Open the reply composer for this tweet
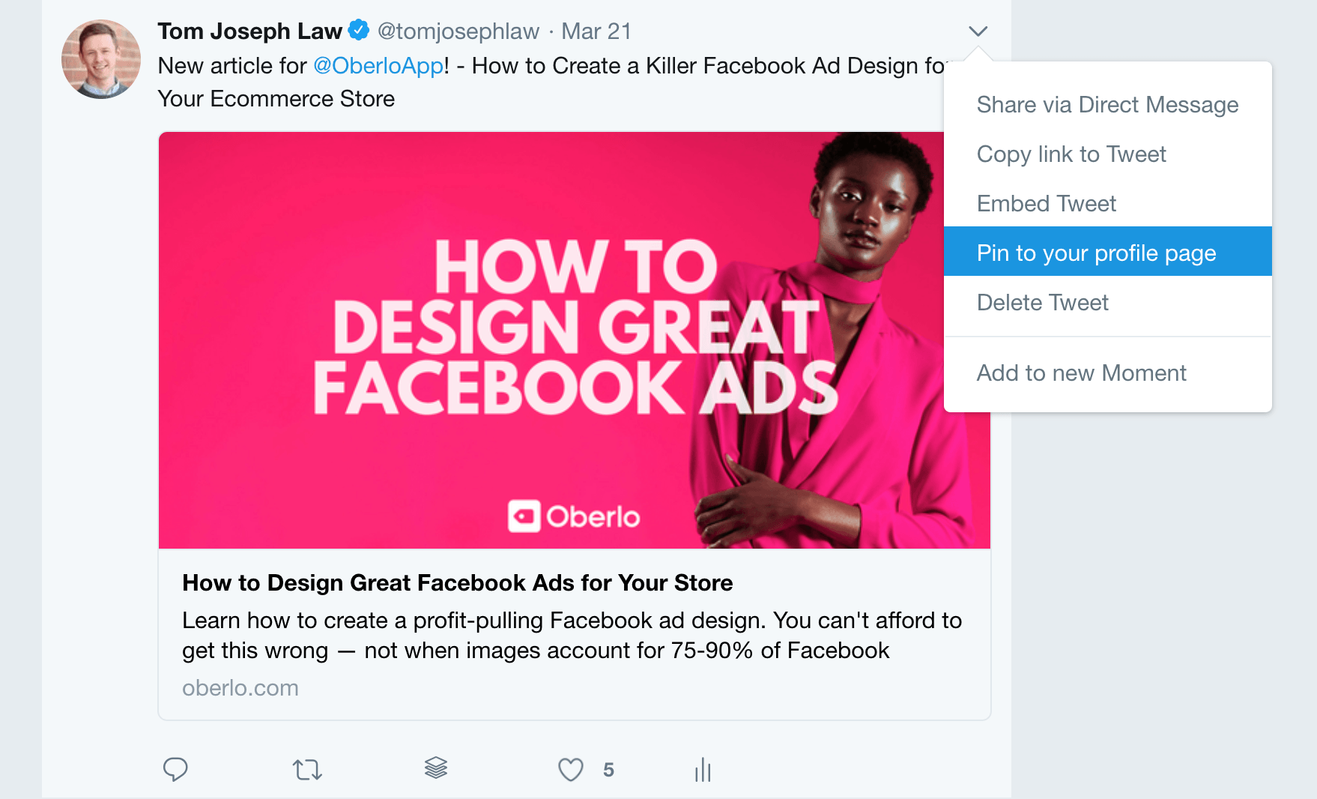 coord(175,768)
